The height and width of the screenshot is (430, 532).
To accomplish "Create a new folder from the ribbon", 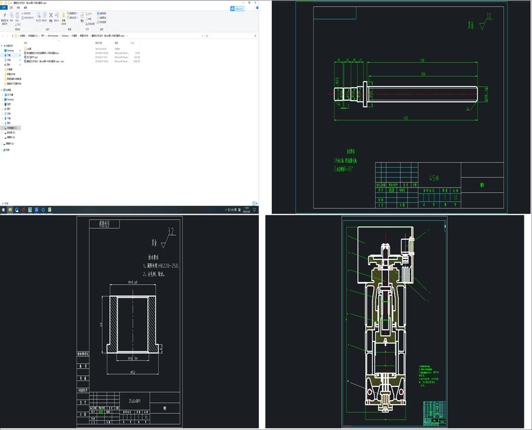I will click(63, 14).
